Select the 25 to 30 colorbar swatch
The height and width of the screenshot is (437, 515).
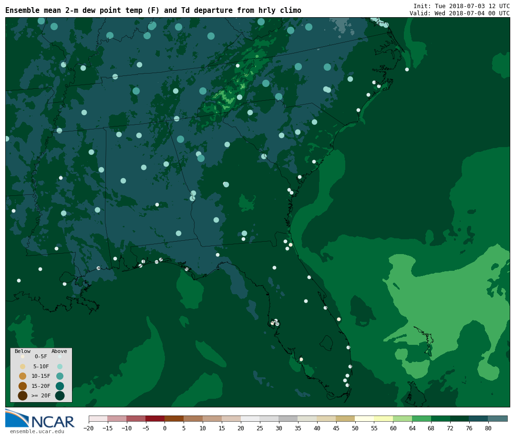click(x=269, y=418)
